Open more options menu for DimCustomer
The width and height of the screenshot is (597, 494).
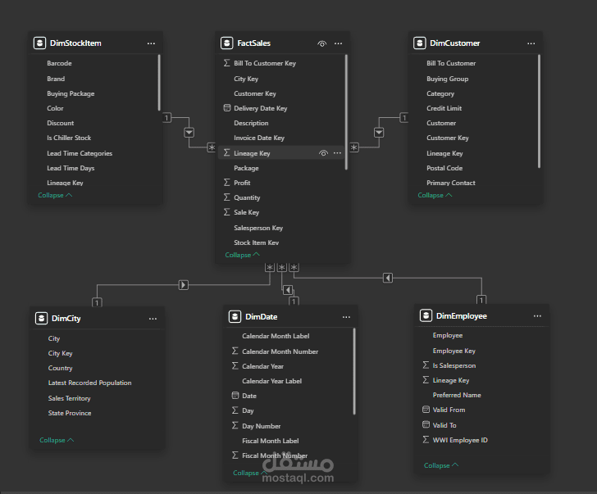point(531,43)
